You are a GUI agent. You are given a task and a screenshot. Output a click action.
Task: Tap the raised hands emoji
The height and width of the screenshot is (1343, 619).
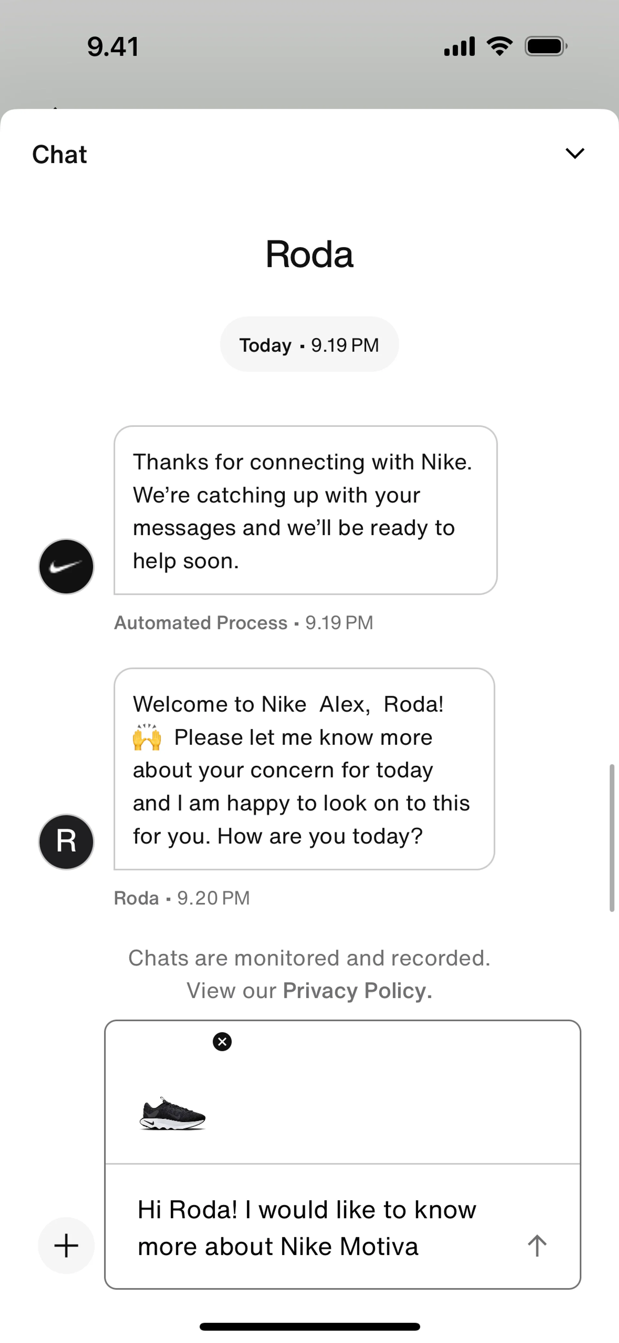click(146, 737)
